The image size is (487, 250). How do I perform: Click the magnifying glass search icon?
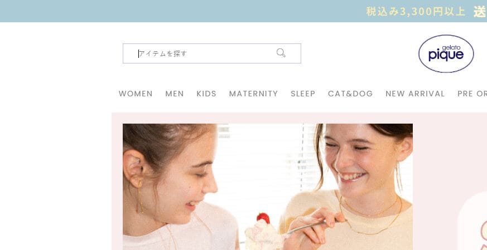tap(281, 53)
